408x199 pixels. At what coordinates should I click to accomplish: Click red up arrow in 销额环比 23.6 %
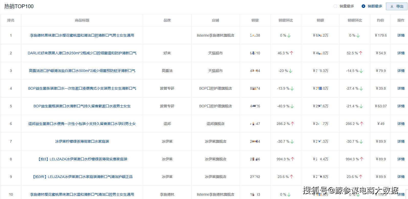(x=361, y=177)
